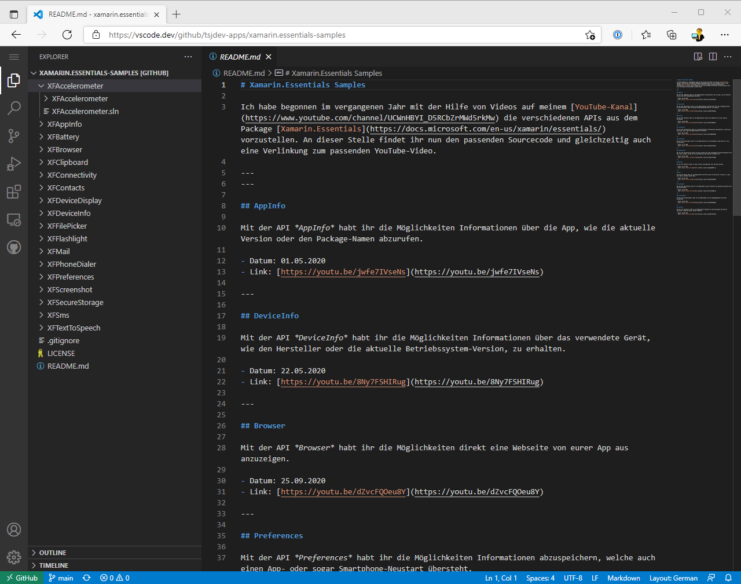Open the Accounts icon menu
741x584 pixels.
[x=14, y=530]
